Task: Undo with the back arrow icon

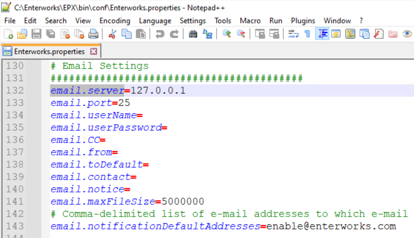Action: pos(159,34)
